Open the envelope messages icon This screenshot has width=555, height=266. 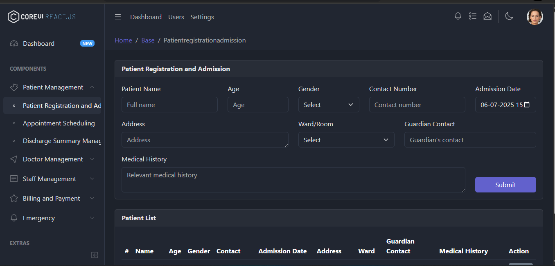[x=487, y=16]
